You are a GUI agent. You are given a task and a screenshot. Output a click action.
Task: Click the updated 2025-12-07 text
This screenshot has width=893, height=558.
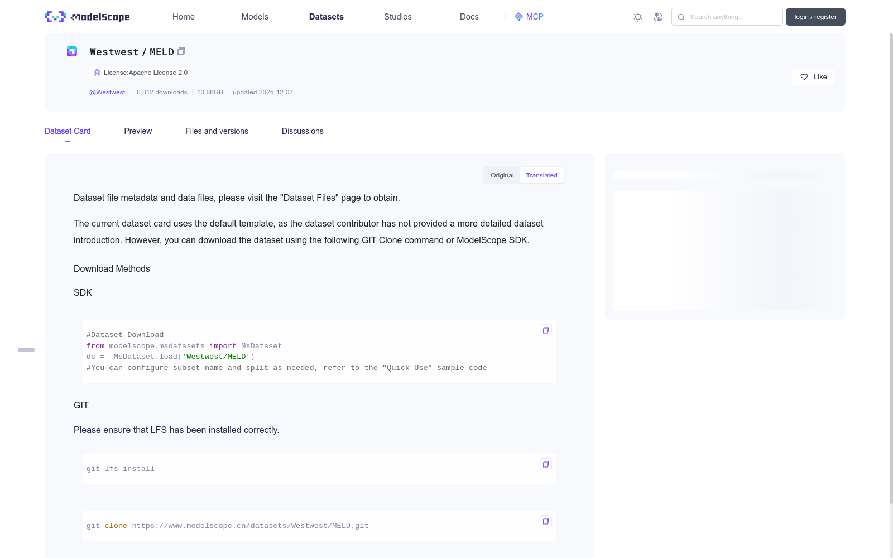263,92
